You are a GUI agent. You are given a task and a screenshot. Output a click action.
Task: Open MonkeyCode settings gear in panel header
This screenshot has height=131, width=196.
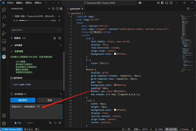tap(61, 9)
